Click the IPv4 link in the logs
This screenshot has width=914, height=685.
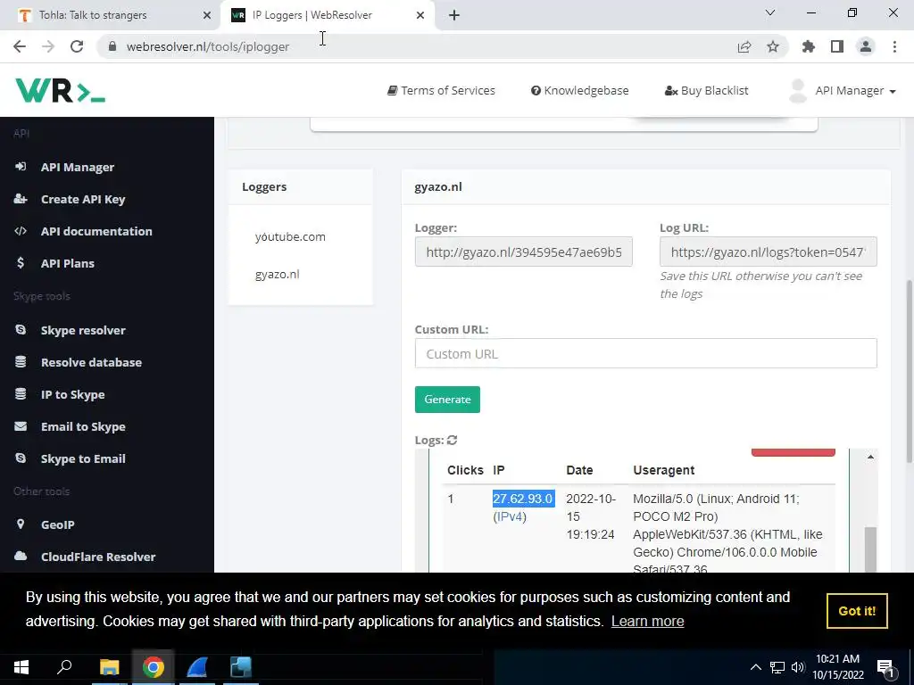[510, 516]
